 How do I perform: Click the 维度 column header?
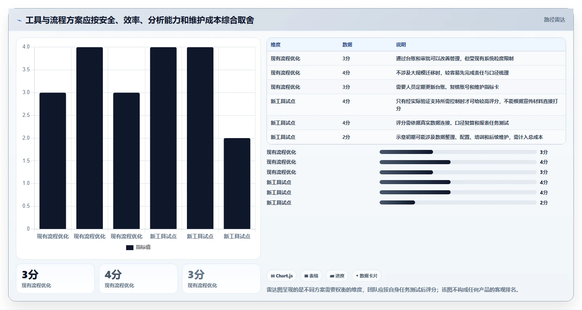tap(275, 45)
